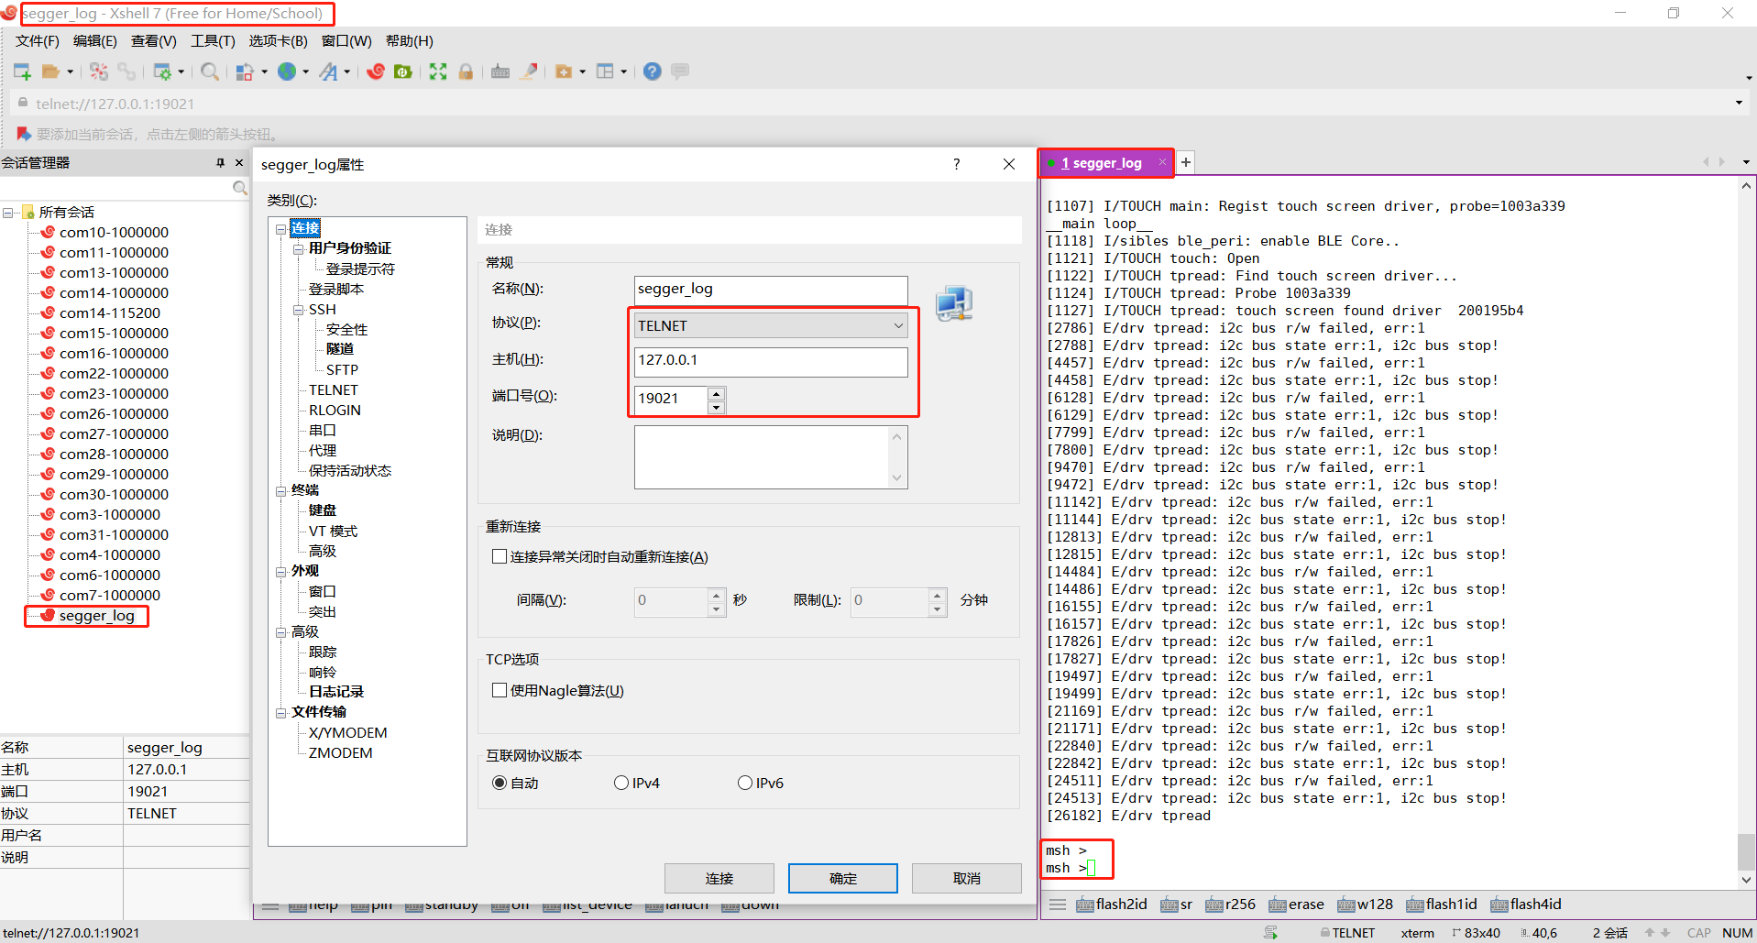Viewport: 1757px width, 943px height.
Task: Click the script running icon in status bar
Action: pyautogui.click(x=1271, y=933)
